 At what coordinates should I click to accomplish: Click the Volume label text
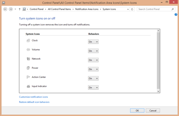(36, 50)
